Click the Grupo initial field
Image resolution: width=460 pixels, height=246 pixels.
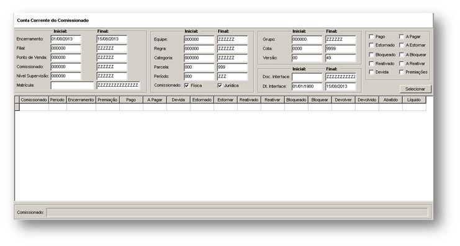pos(307,40)
